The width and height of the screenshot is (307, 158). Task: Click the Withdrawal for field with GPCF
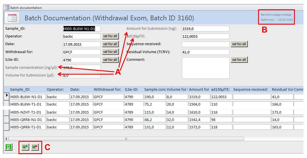[x=82, y=52]
